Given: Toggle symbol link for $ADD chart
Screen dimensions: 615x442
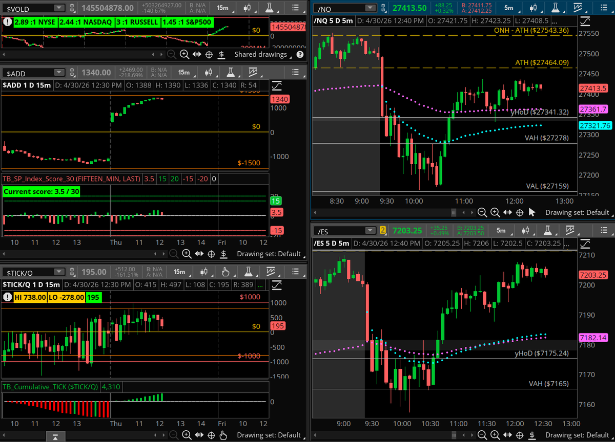Looking at the screenshot, I should pos(73,73).
